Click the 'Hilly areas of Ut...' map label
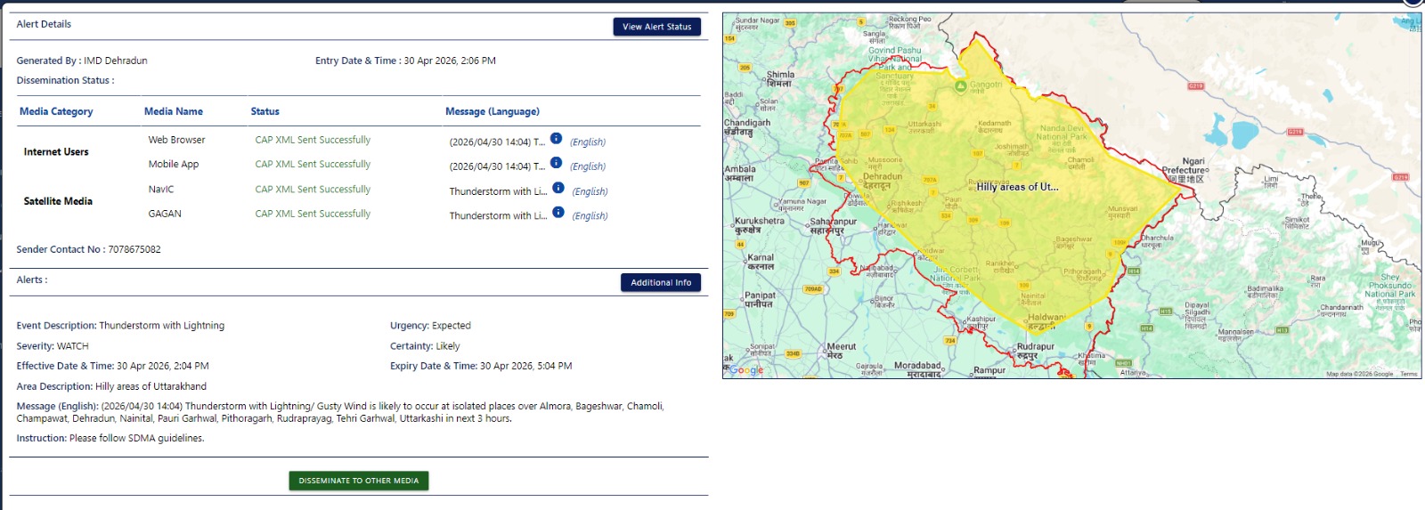 pyautogui.click(x=1017, y=187)
